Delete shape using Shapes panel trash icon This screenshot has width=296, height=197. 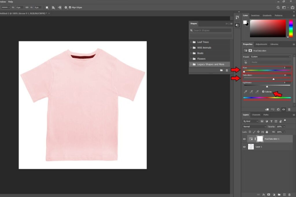click(x=227, y=70)
